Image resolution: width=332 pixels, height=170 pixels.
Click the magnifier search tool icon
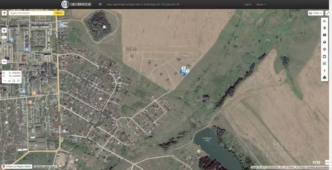[325, 21]
